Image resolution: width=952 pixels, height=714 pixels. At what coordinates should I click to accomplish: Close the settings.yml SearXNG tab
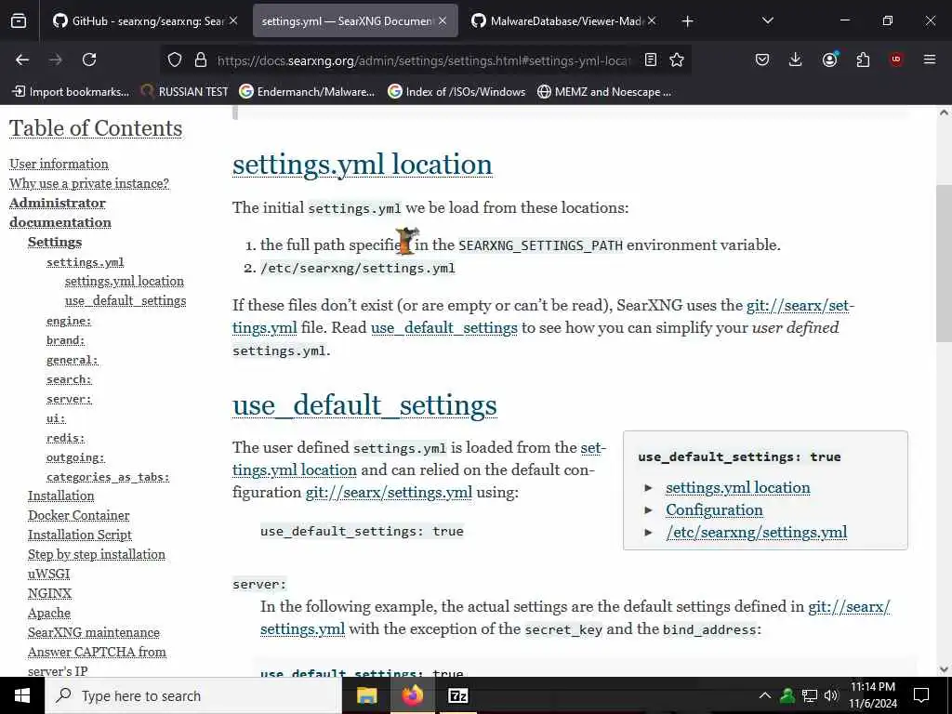[x=443, y=20]
